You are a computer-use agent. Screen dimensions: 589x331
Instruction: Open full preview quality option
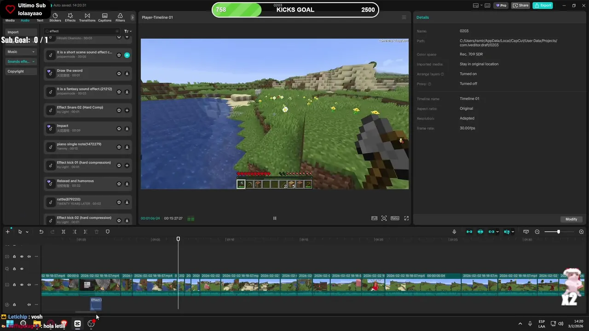click(x=375, y=218)
